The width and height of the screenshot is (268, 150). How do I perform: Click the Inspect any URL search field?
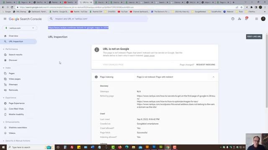point(98,19)
